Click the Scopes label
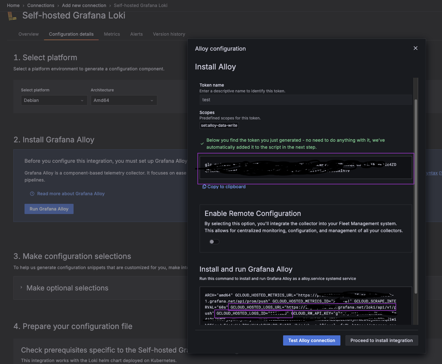 (x=207, y=112)
